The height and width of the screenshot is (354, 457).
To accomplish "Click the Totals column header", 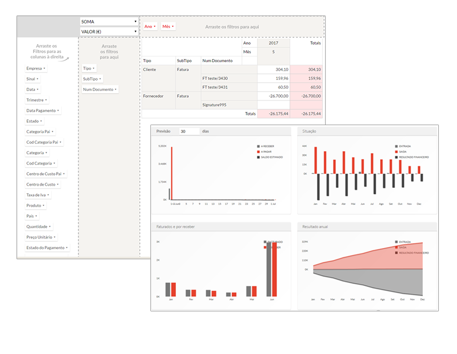I will pyautogui.click(x=315, y=43).
